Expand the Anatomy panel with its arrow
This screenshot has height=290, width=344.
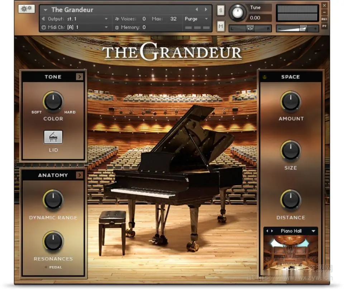tap(79, 175)
